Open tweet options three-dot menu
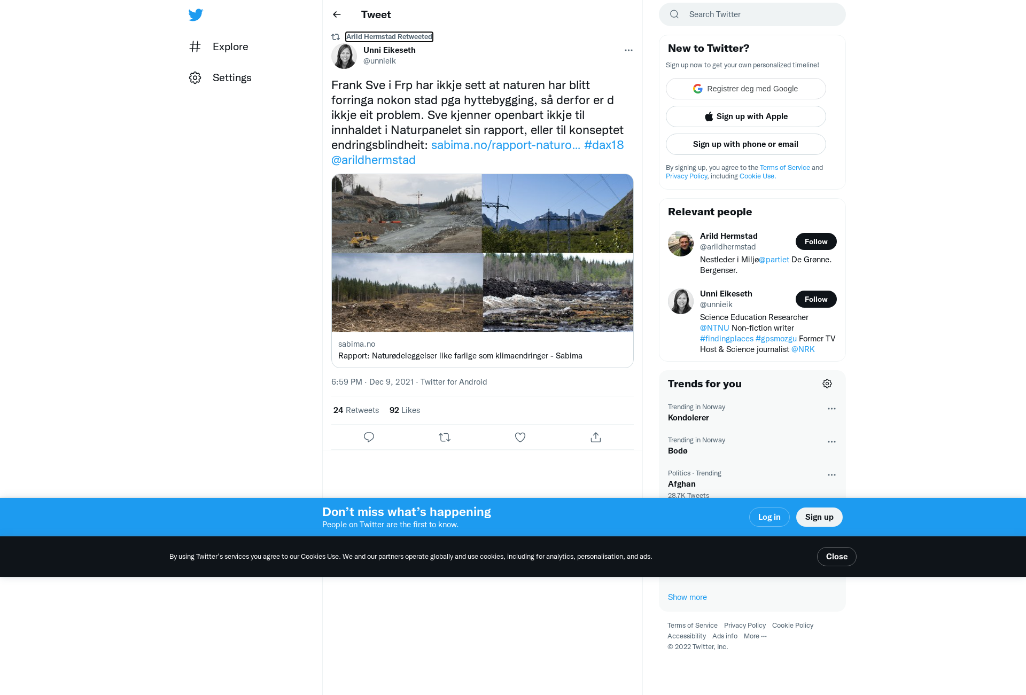This screenshot has height=695, width=1026. coord(628,50)
